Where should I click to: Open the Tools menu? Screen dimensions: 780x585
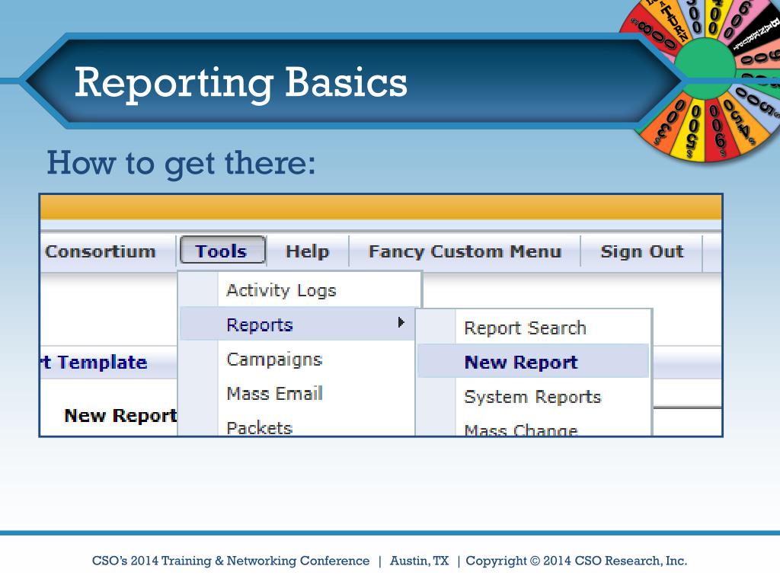coord(222,250)
